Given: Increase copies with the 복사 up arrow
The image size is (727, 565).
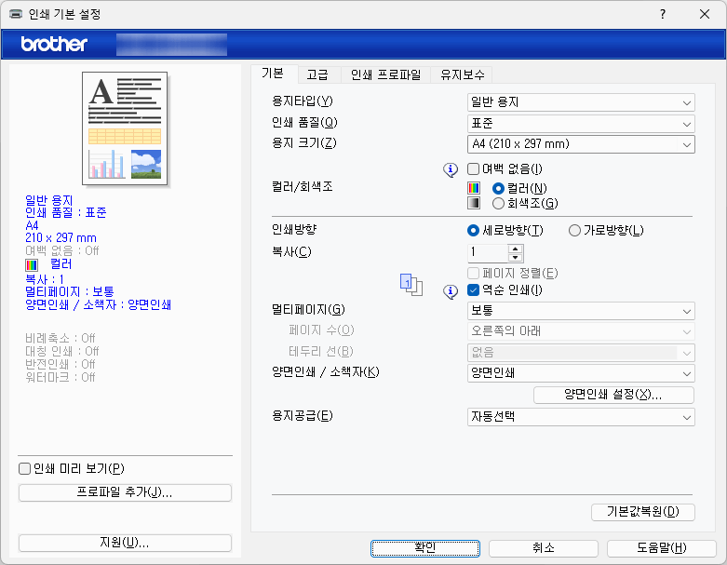Looking at the screenshot, I should pos(516,248).
